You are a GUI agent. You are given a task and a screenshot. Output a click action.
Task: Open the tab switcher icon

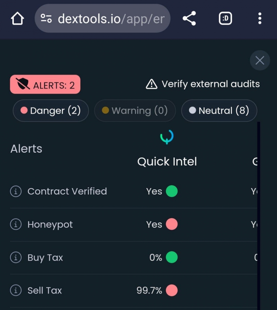click(225, 18)
